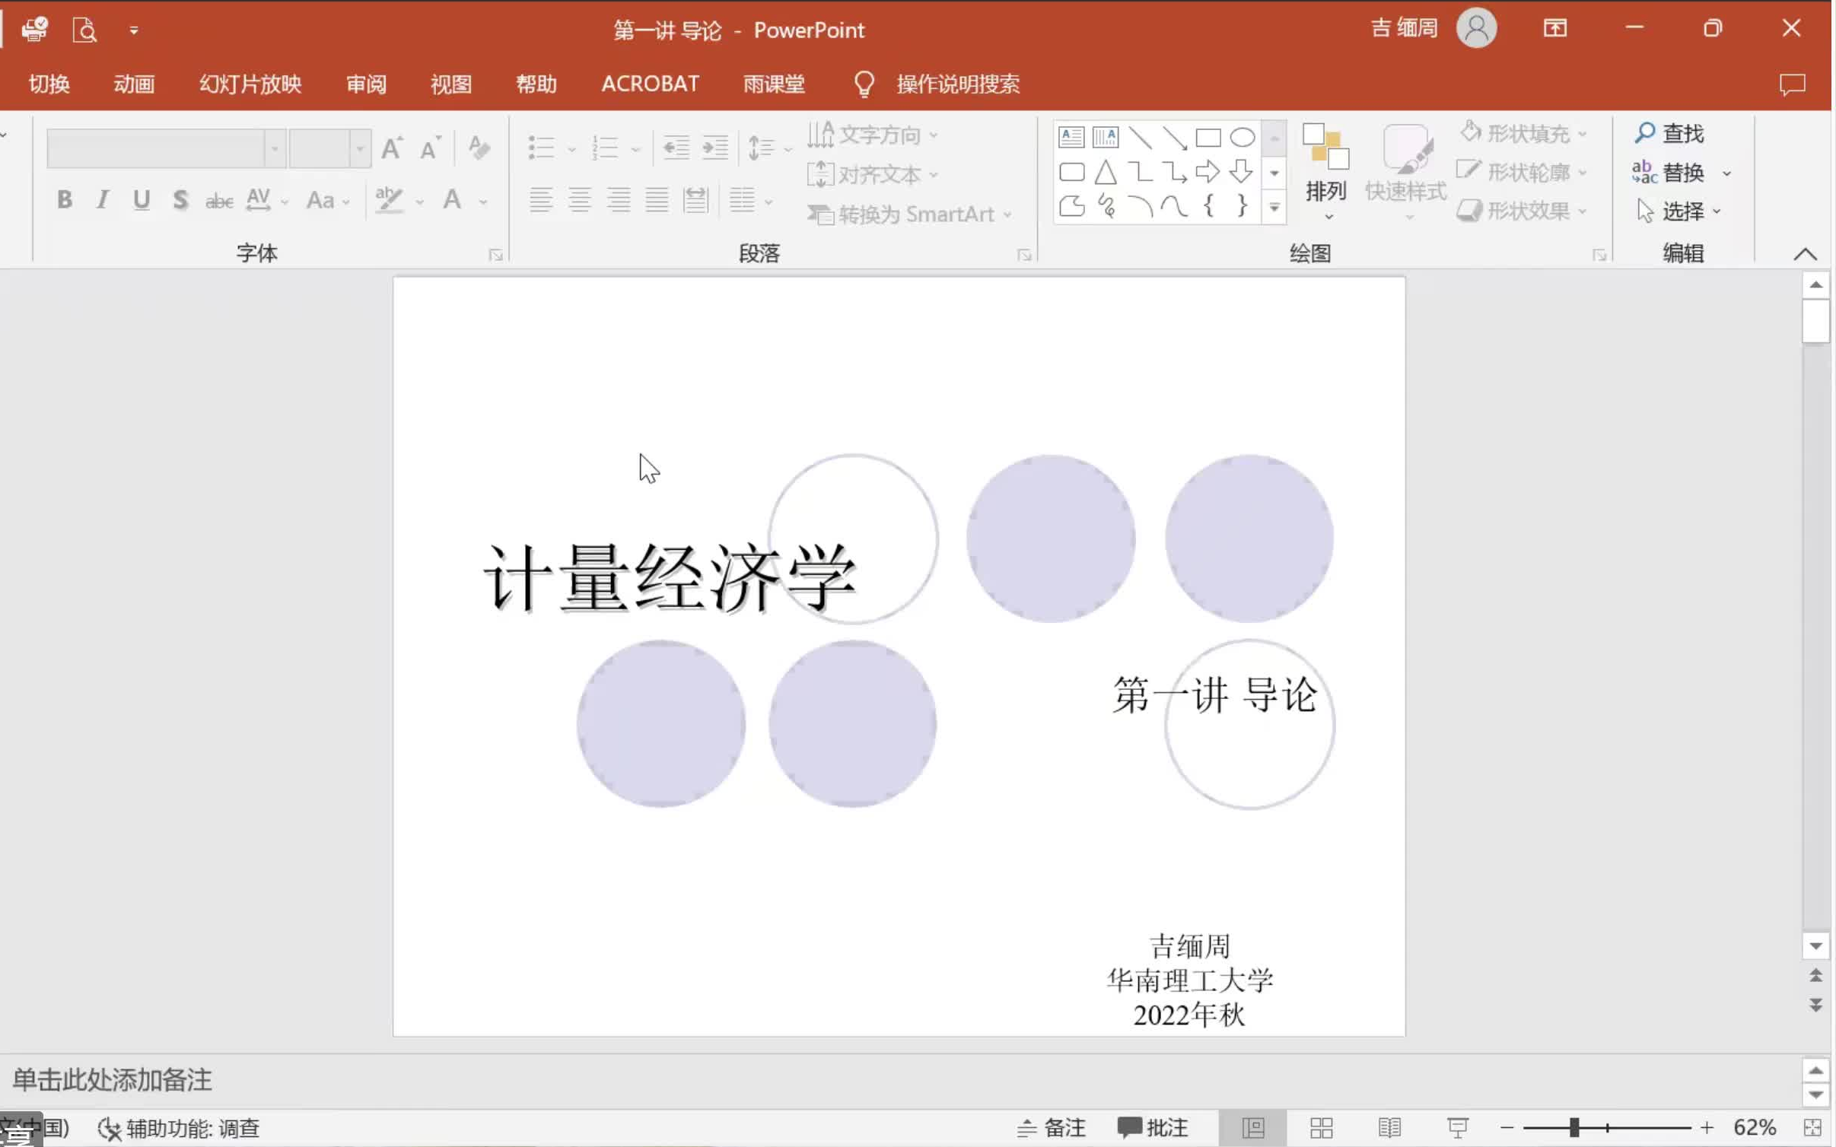Open the View ribbon tab

tap(451, 84)
